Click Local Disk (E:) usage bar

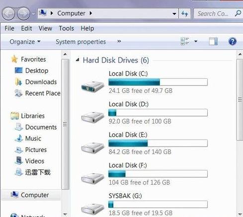(158, 143)
